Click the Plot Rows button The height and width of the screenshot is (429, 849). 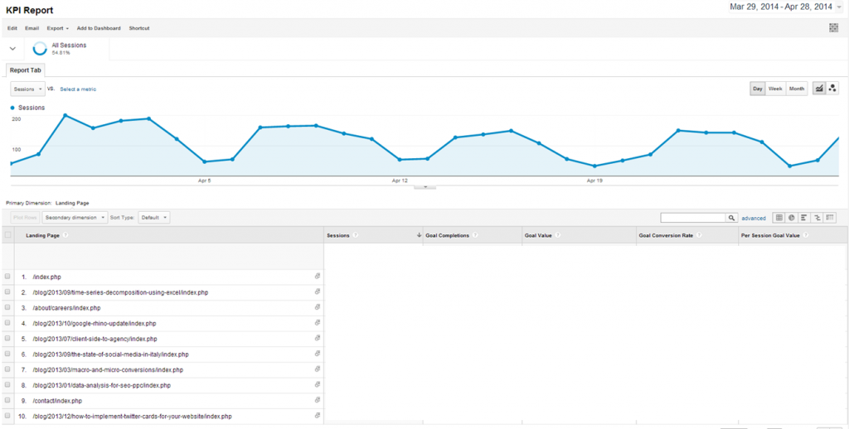coord(25,218)
